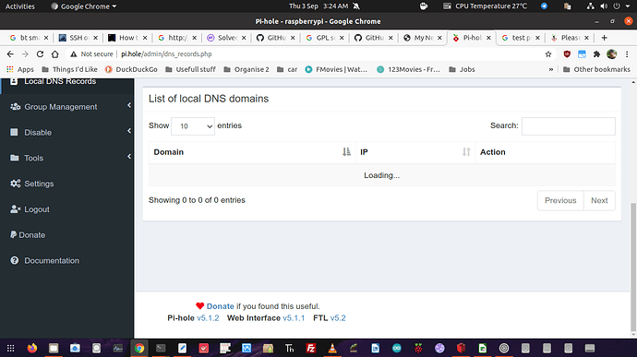Open Google Chrome app menu in top bar

(83, 6)
